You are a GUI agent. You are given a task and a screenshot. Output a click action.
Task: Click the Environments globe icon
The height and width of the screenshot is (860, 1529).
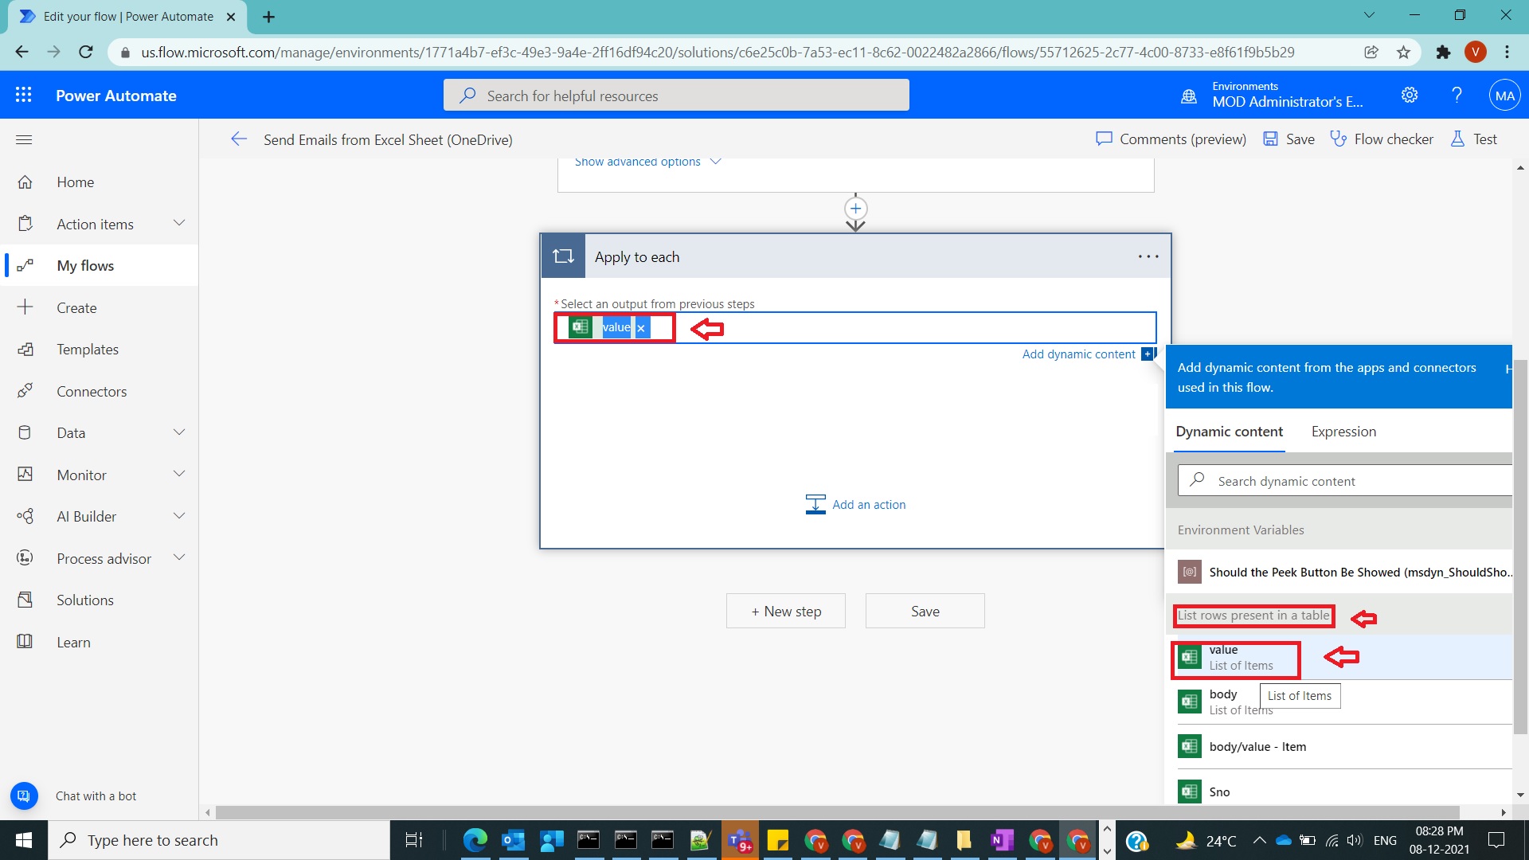[x=1188, y=95]
